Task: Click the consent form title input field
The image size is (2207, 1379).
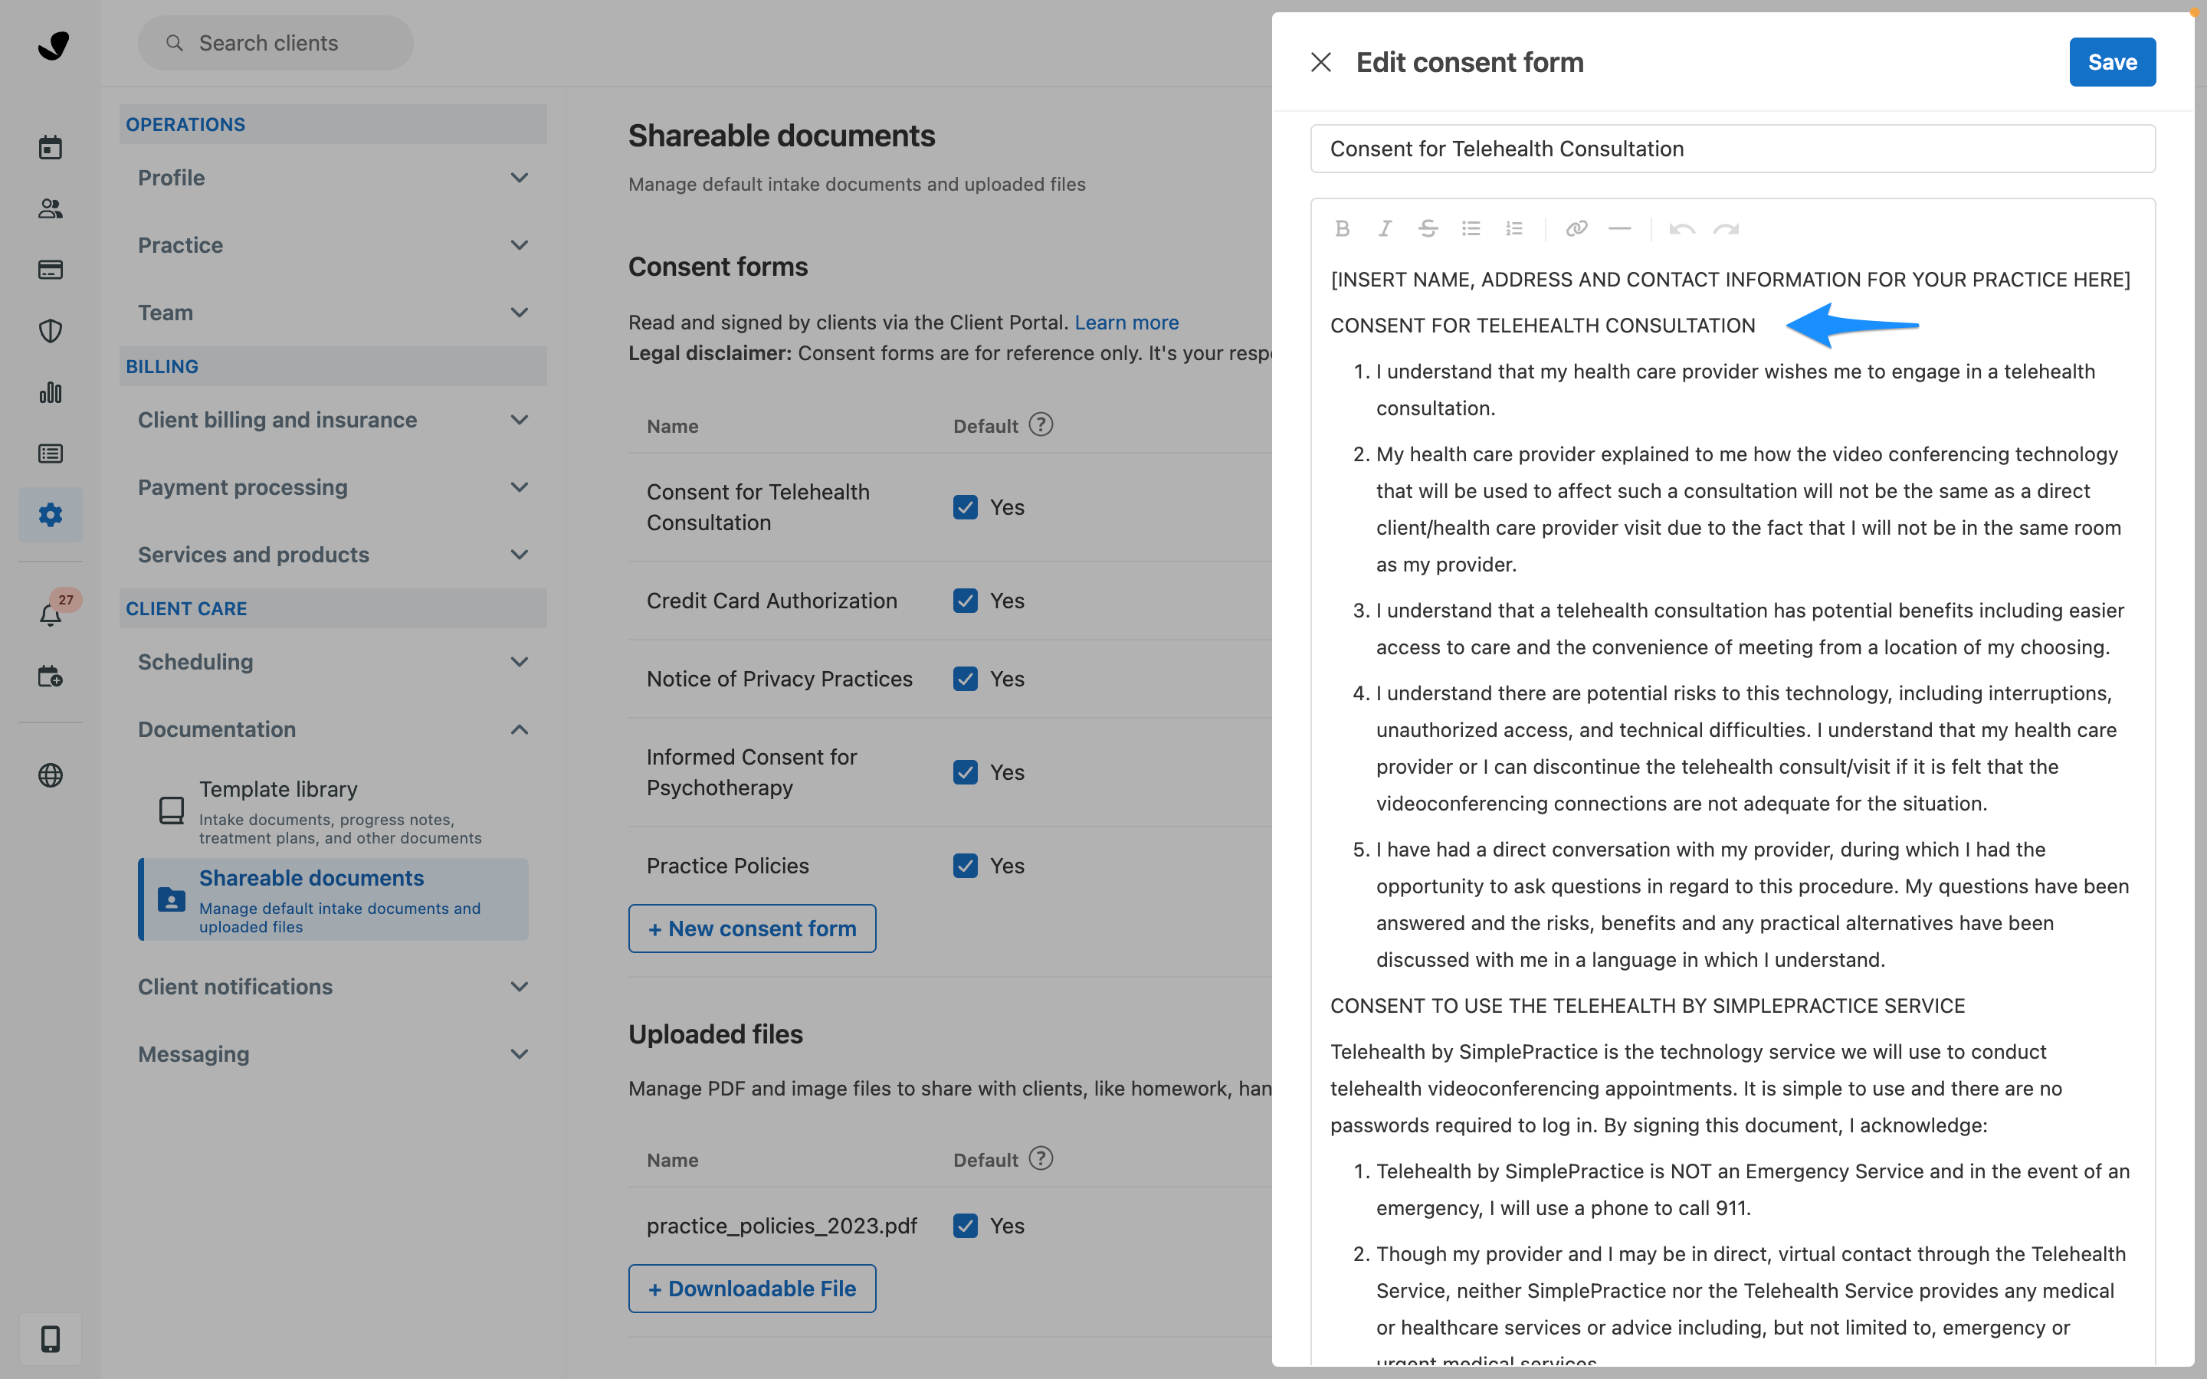Action: [1733, 149]
